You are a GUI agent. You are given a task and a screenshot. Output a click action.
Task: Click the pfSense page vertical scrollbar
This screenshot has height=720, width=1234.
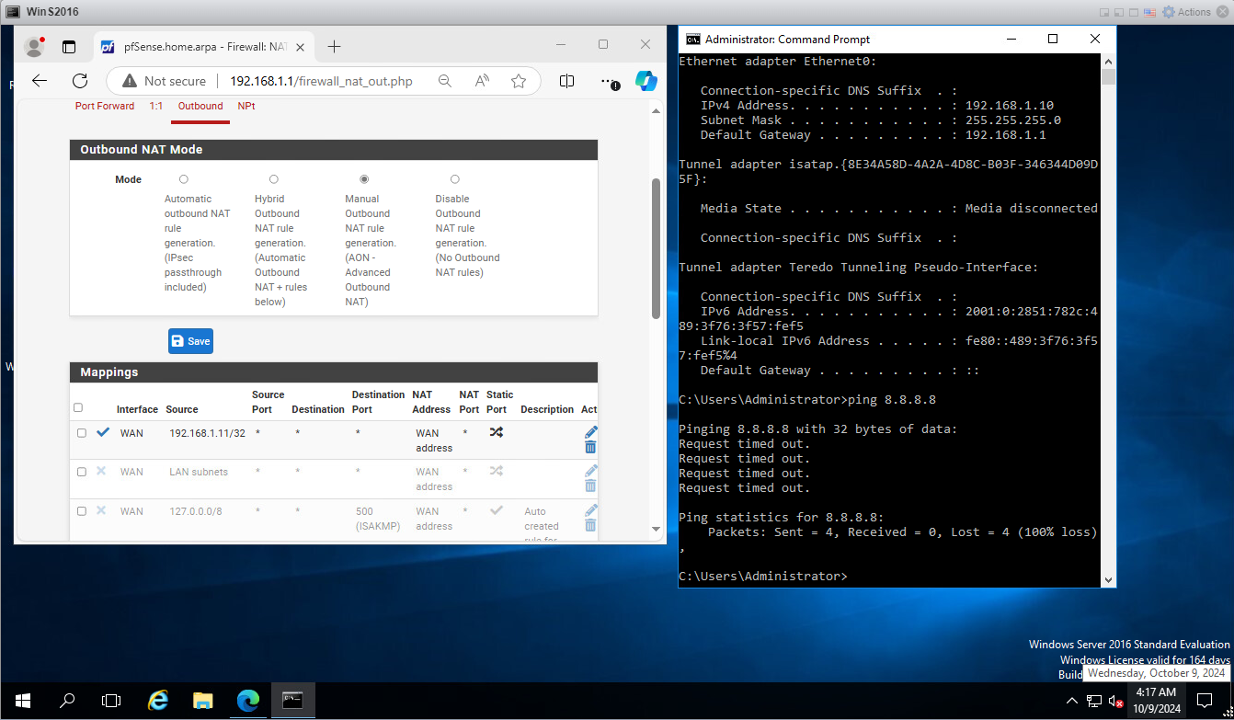[656, 248]
